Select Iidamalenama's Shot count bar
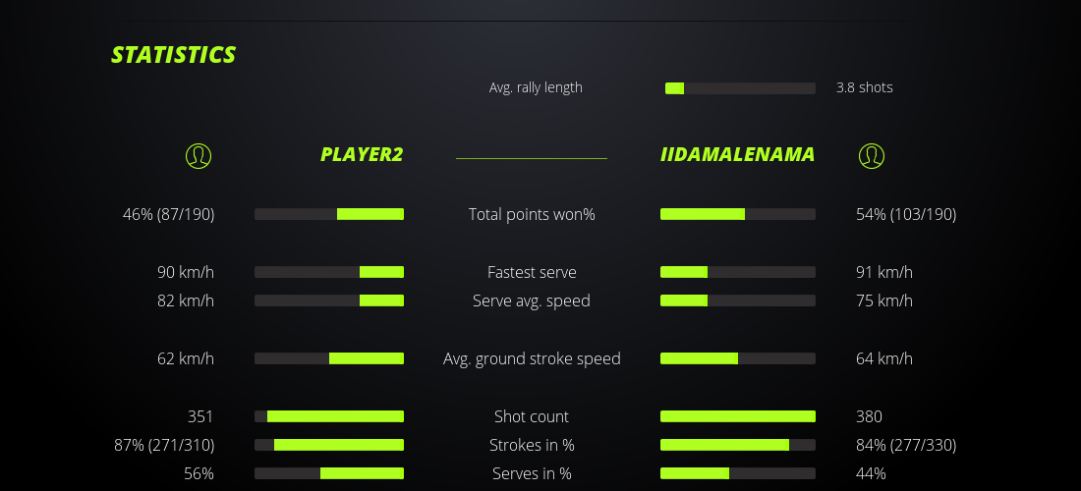 pyautogui.click(x=738, y=416)
